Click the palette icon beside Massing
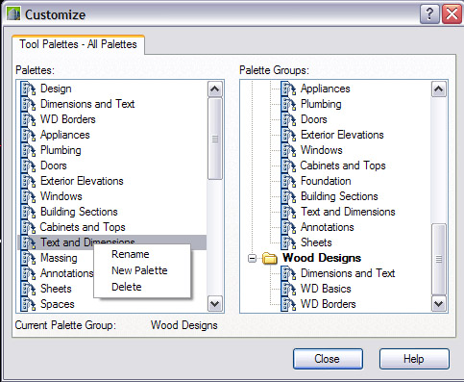Image resolution: width=464 pixels, height=382 pixels. click(x=28, y=258)
